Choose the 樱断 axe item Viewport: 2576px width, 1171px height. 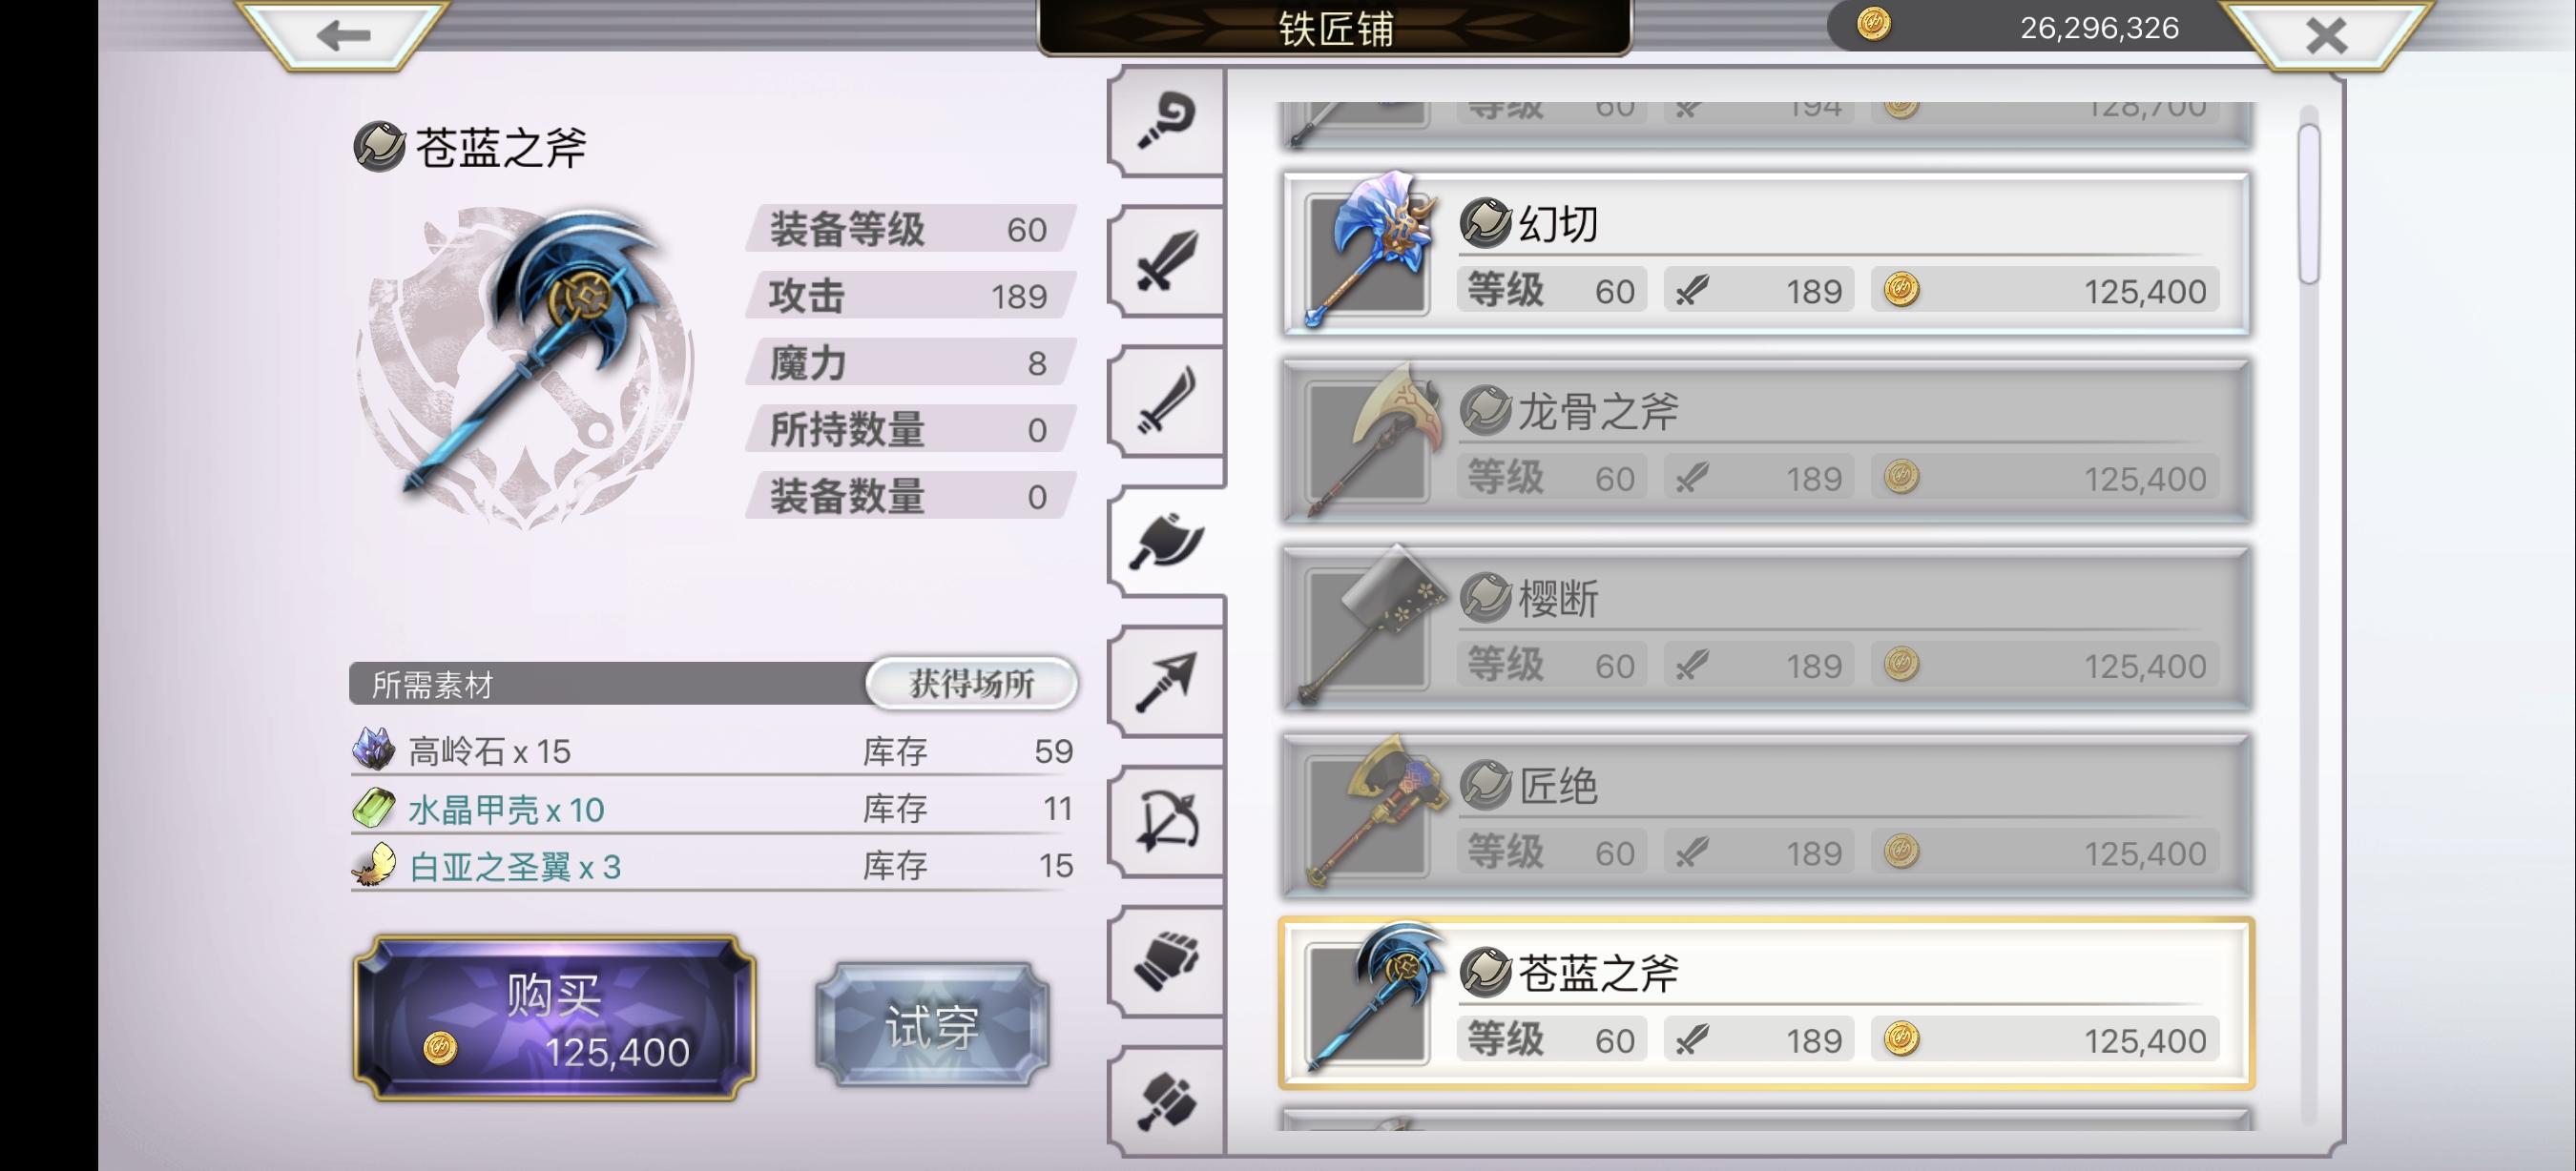point(1766,628)
